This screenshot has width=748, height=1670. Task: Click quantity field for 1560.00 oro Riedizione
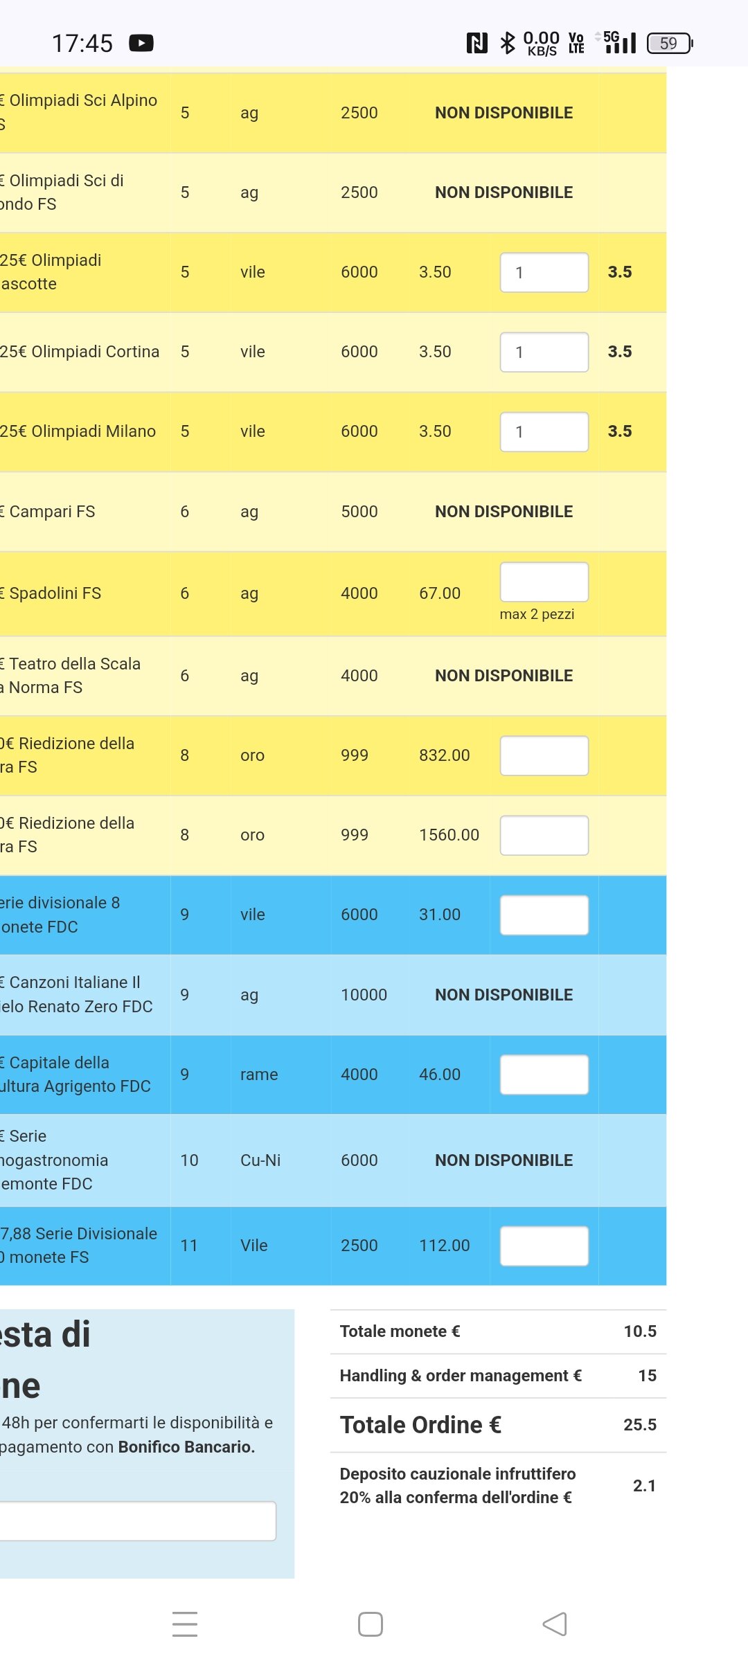click(544, 835)
